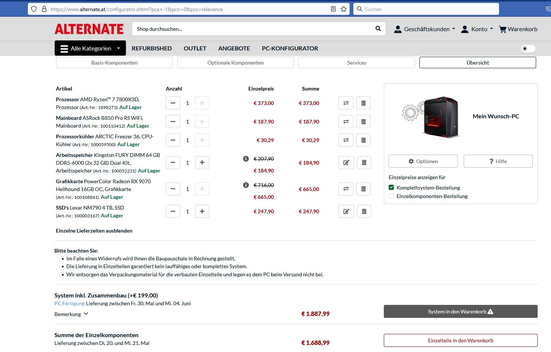Click the ALTERNATE logo
This screenshot has height=352, width=551.
click(89, 29)
